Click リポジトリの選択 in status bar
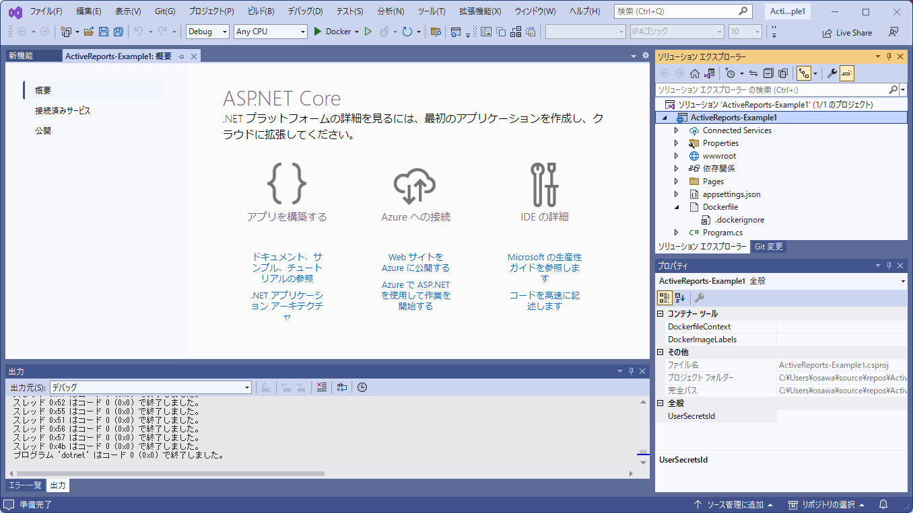Image resolution: width=913 pixels, height=513 pixels. click(827, 504)
